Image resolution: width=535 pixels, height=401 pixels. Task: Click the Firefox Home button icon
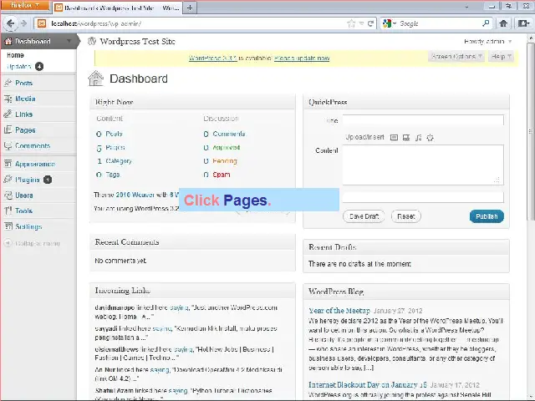(x=503, y=23)
